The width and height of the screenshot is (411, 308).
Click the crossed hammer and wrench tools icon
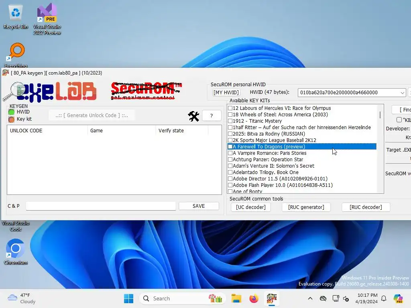(x=193, y=116)
